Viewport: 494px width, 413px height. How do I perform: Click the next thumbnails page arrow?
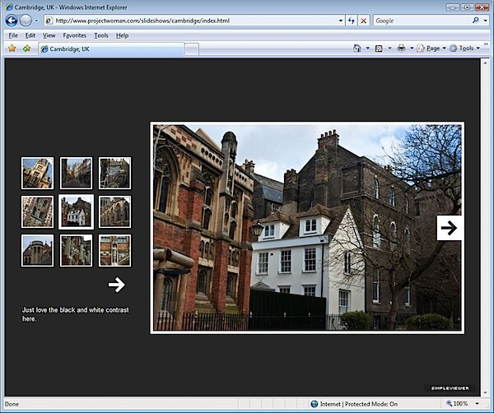(x=117, y=285)
